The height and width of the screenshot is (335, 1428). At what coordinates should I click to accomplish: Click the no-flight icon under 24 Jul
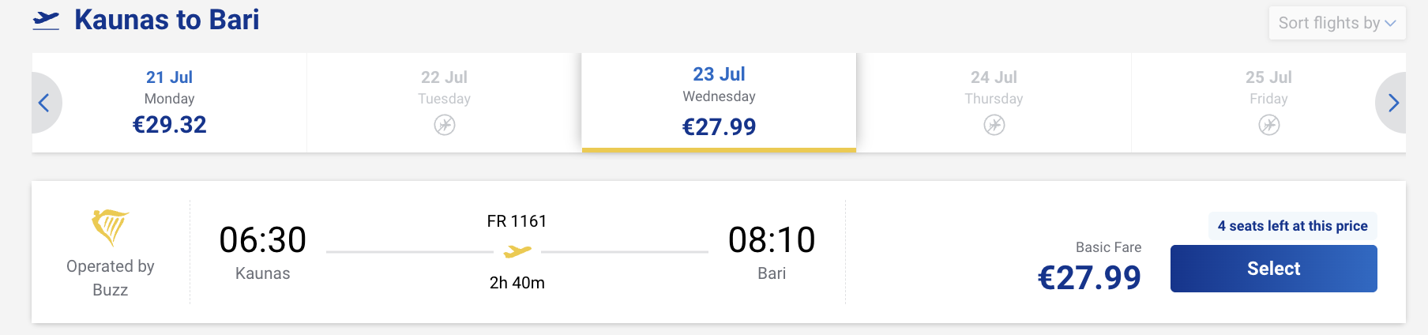pyautogui.click(x=994, y=125)
